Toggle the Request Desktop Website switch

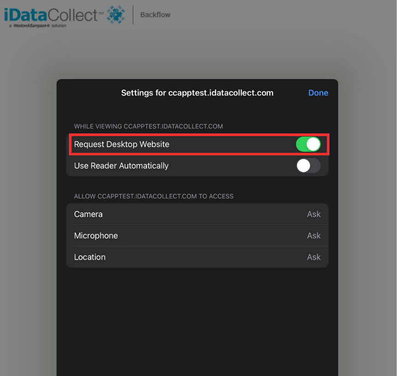308,144
